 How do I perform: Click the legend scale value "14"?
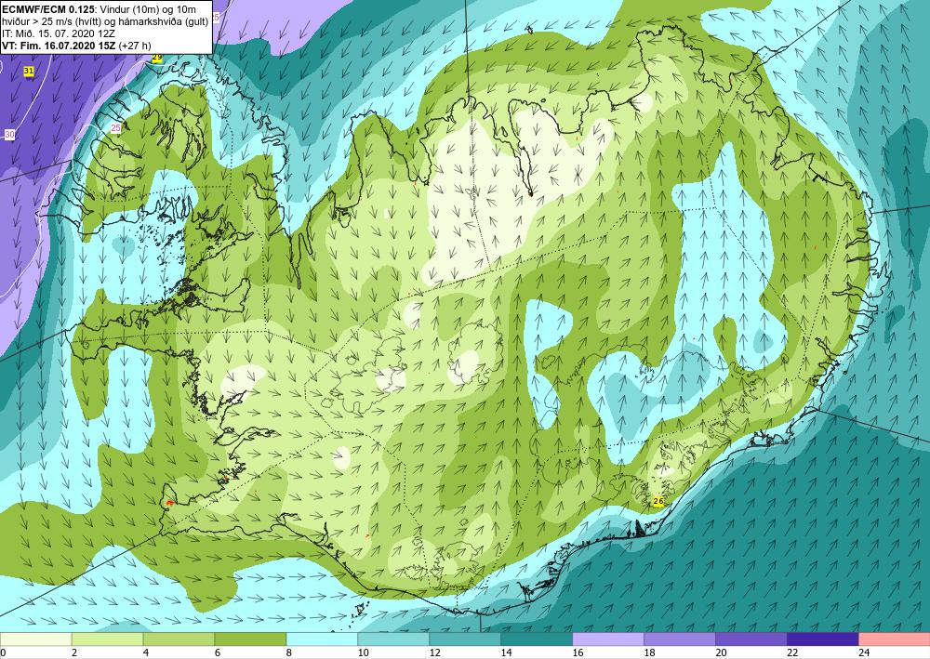click(x=507, y=652)
